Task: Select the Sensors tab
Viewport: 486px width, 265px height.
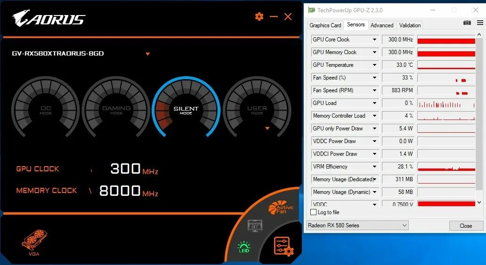Action: tap(356, 24)
